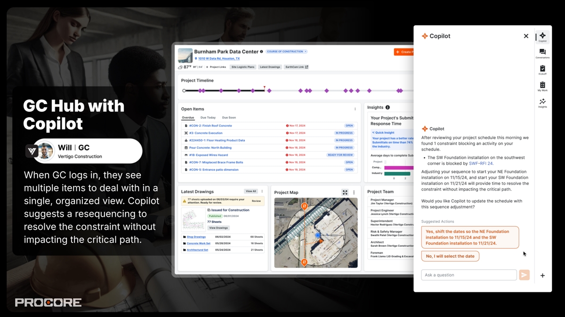Click the Insights info icon

pyautogui.click(x=388, y=108)
